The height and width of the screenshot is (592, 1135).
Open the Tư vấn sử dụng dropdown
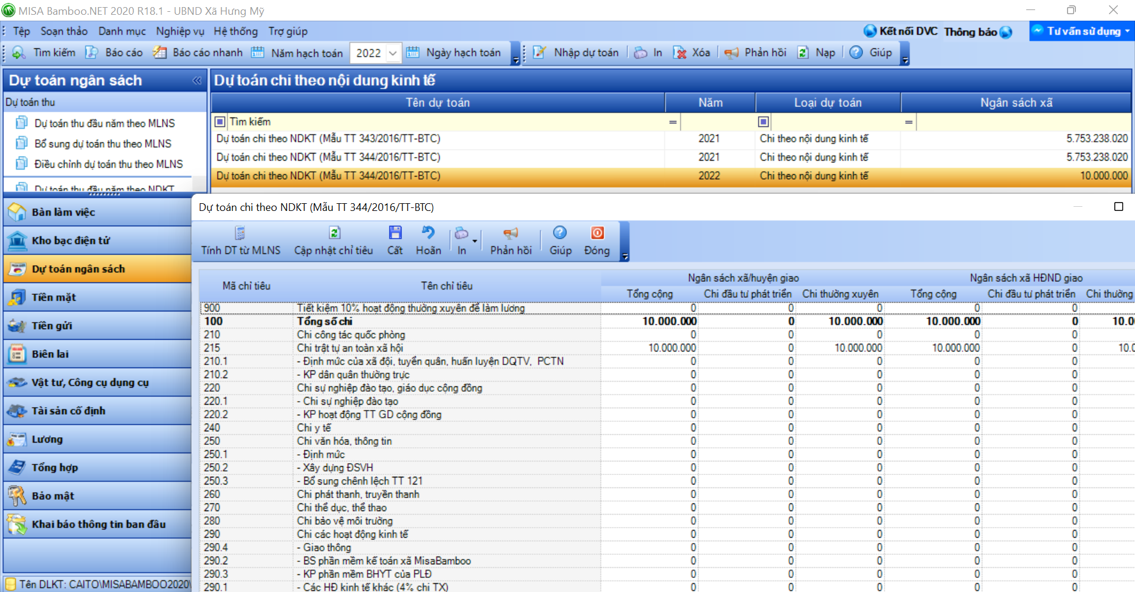pos(1081,31)
